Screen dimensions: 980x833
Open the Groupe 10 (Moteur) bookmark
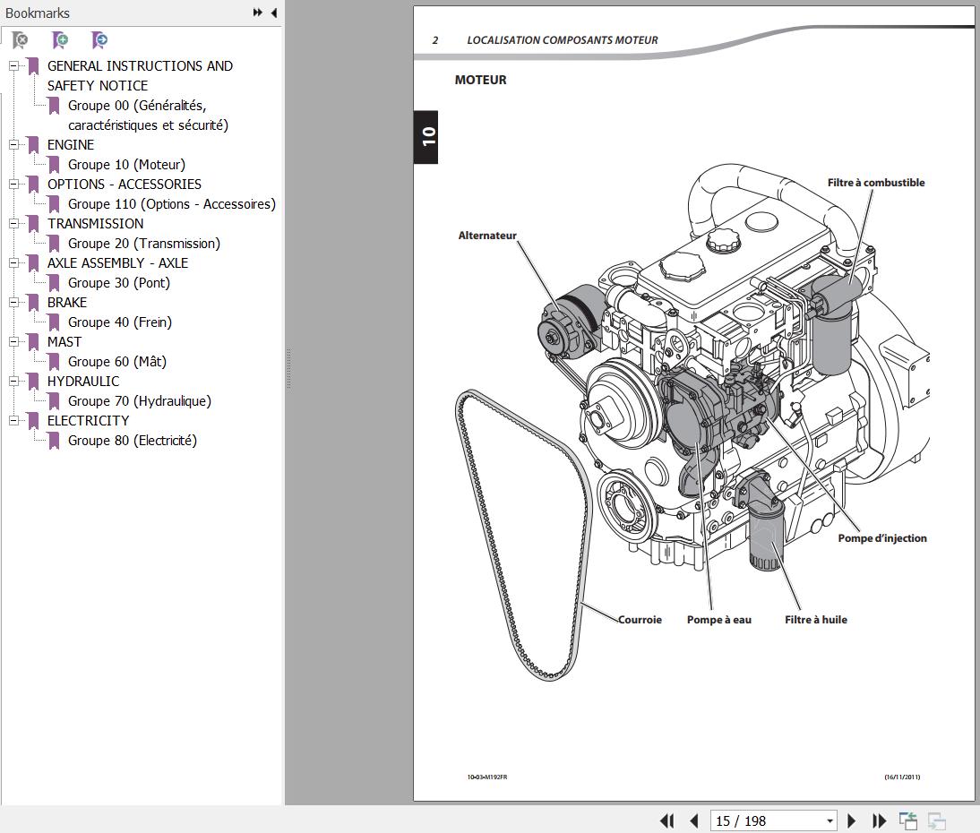coord(126,164)
